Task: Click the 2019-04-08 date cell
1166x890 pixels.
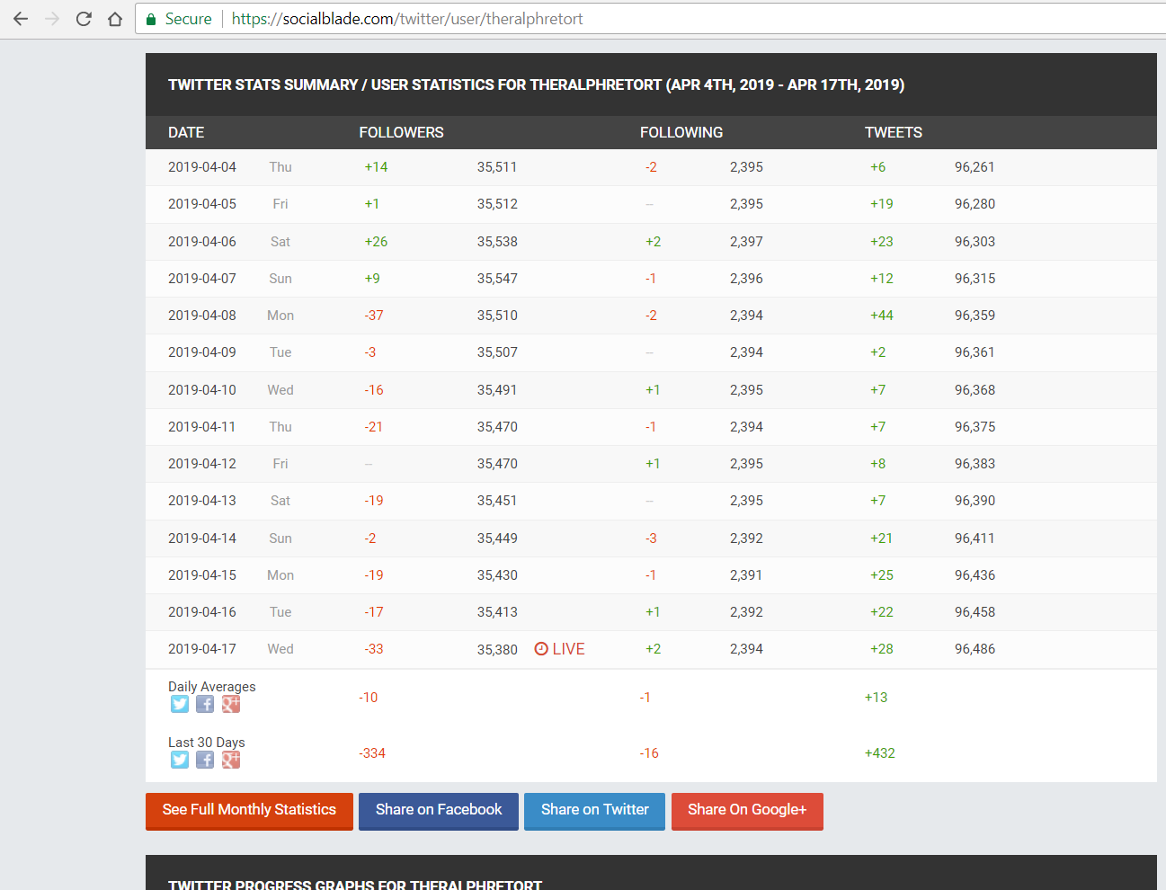Action: tap(202, 316)
